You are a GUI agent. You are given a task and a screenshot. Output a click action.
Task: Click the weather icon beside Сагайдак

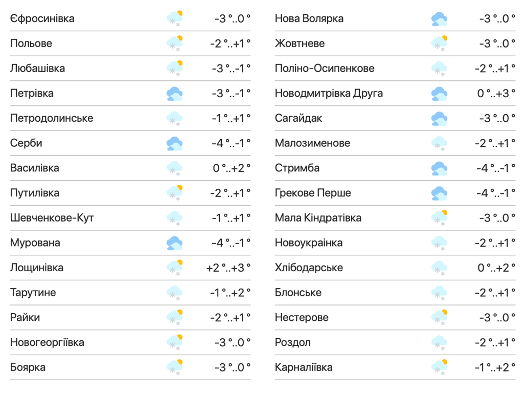pyautogui.click(x=439, y=119)
